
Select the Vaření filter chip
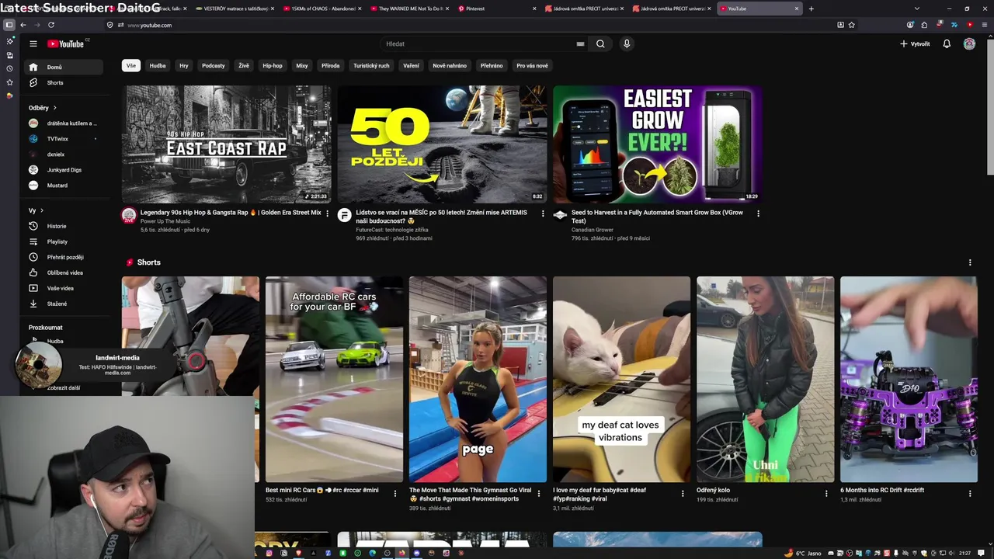pos(412,66)
